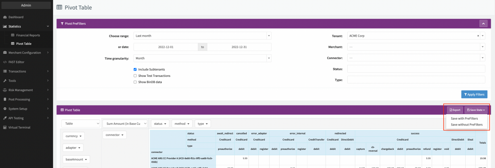Enable Show BinDB data checkbox

click(135, 82)
